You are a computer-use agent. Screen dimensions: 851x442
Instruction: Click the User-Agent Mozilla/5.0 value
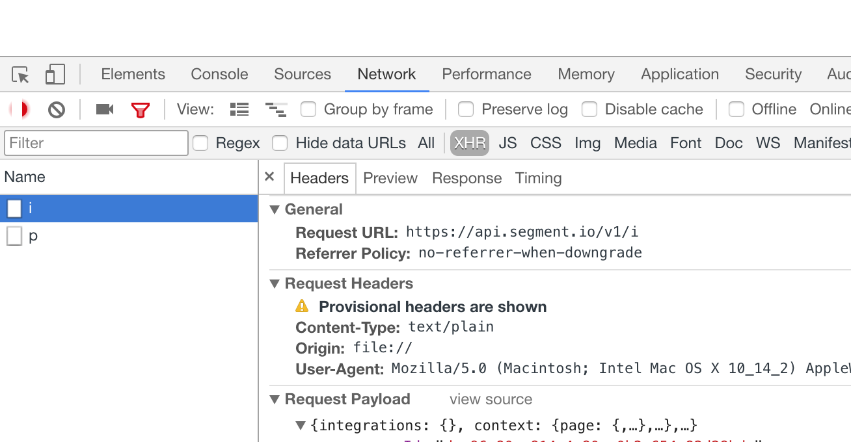click(x=621, y=369)
